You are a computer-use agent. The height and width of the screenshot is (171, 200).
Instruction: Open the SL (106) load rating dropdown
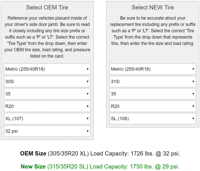(x=153, y=119)
